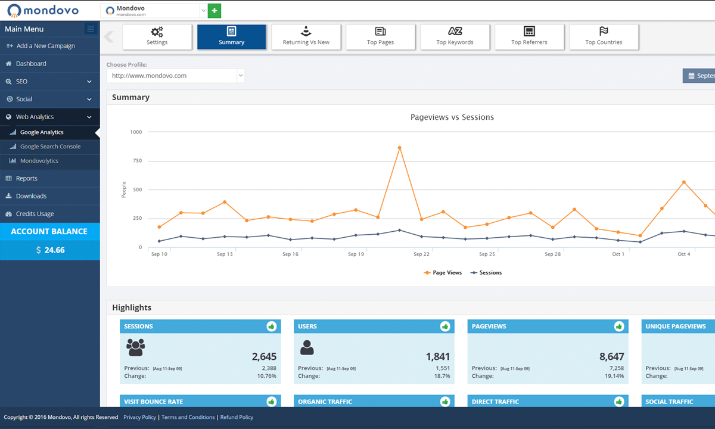This screenshot has height=429, width=715.
Task: Collapse the Web Analytics menu section
Action: click(x=50, y=117)
